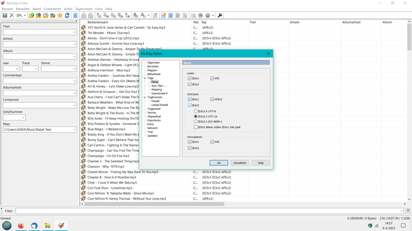Select Geavanceerd under Tags

click(x=159, y=93)
